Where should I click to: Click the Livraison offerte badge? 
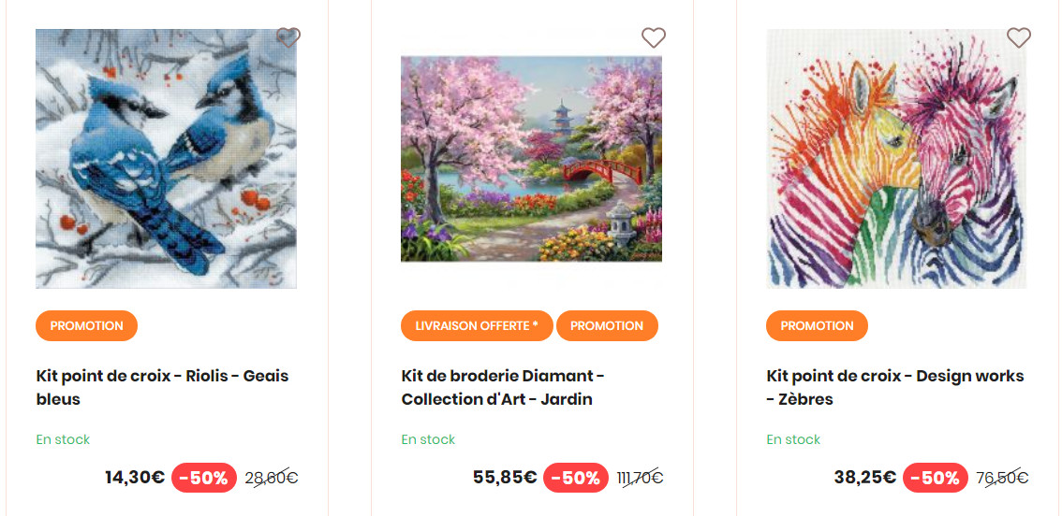[477, 326]
